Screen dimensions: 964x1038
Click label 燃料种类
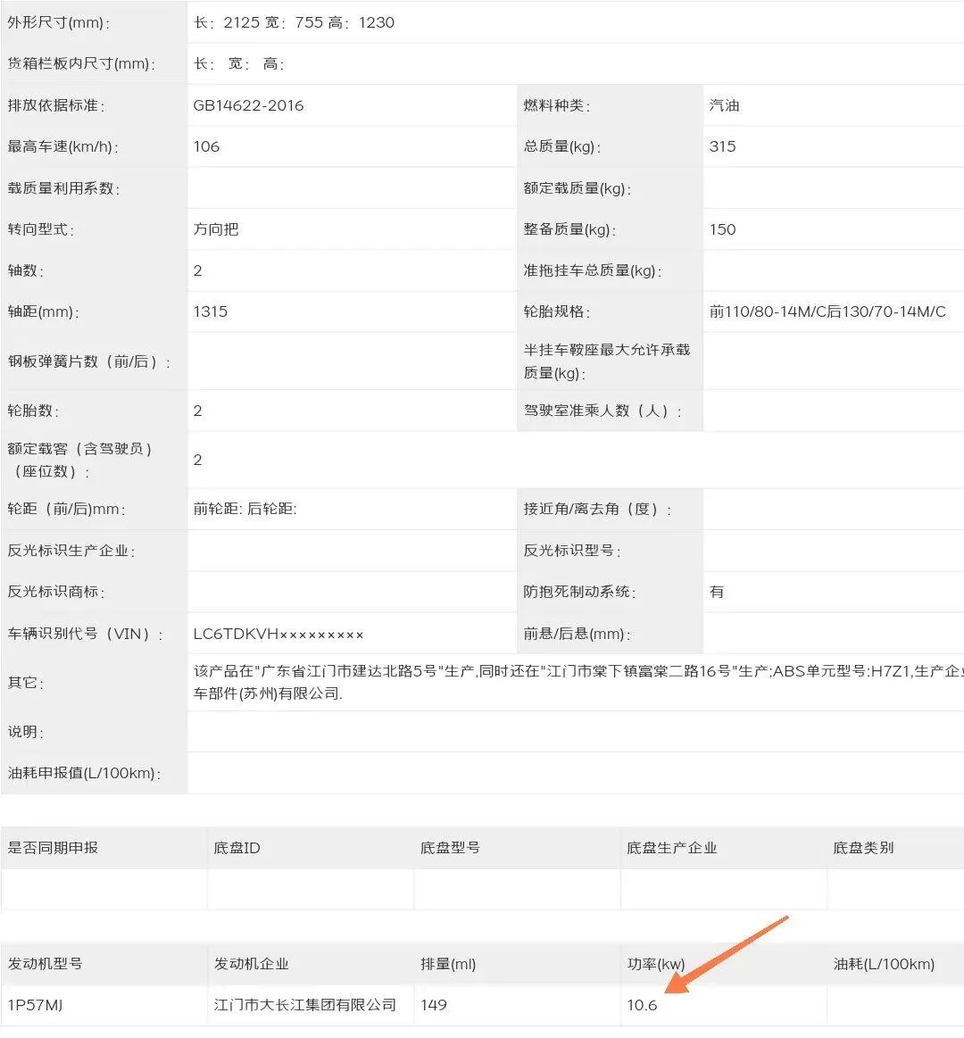[557, 106]
